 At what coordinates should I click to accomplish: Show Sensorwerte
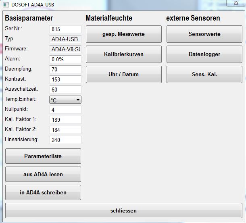(x=204, y=34)
